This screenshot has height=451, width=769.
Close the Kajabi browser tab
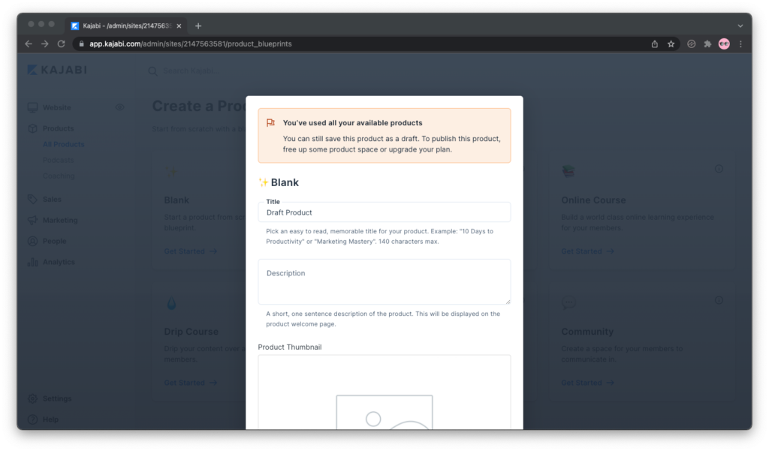click(179, 26)
